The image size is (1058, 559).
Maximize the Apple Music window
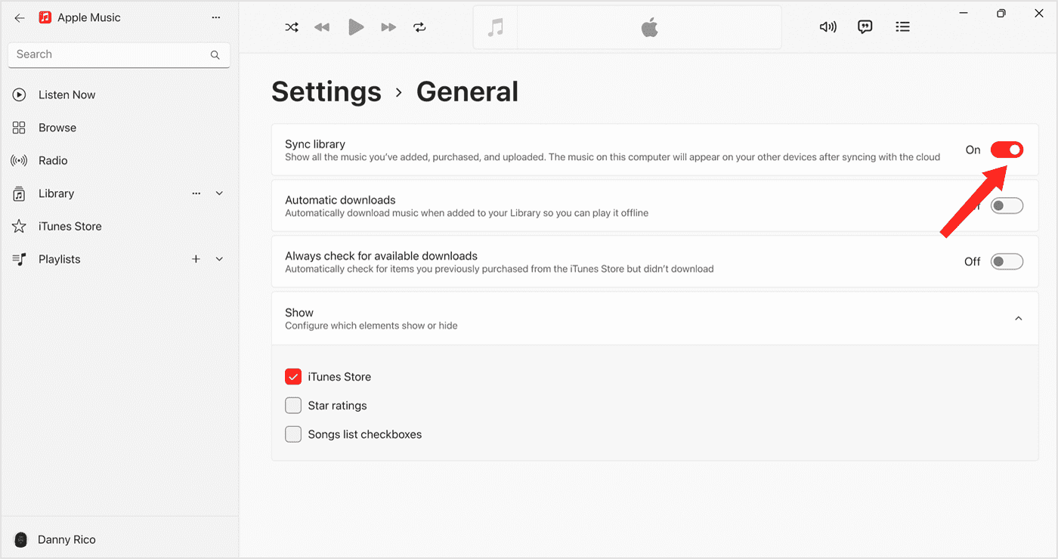coord(1001,13)
